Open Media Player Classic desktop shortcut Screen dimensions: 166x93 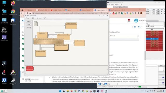pos(4,30)
